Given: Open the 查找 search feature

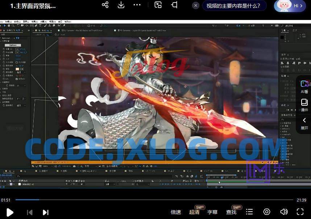Looking at the screenshot, I should tap(231, 212).
